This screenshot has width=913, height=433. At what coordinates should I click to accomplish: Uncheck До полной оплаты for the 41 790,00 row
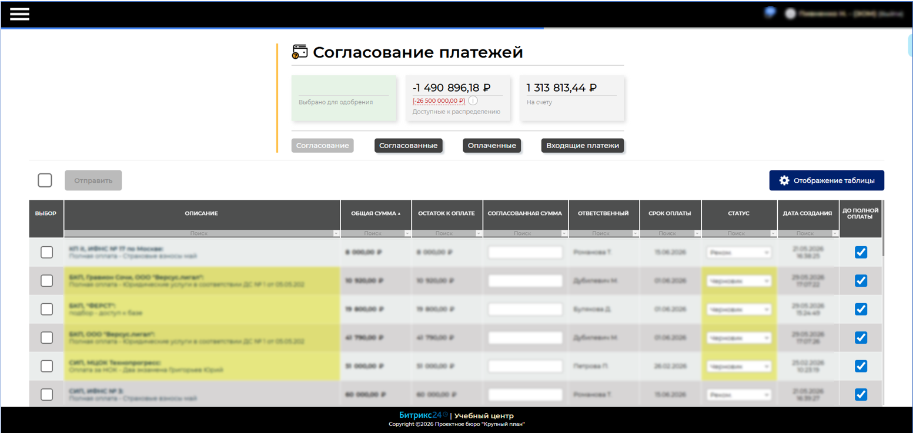(861, 337)
